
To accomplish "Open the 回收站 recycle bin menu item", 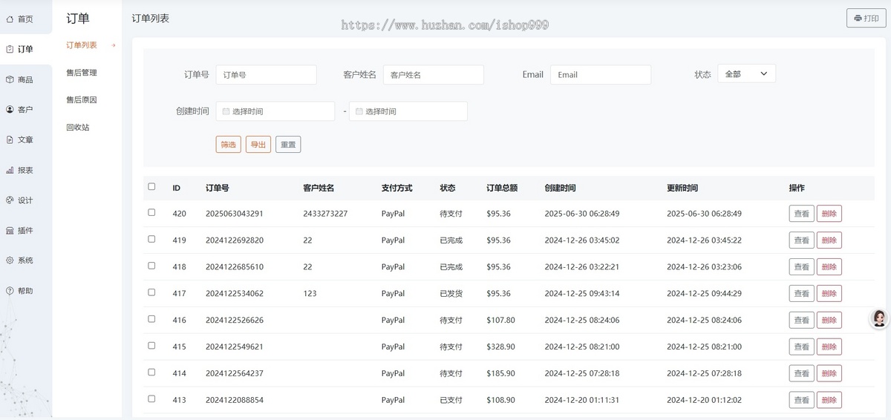I will tap(78, 127).
